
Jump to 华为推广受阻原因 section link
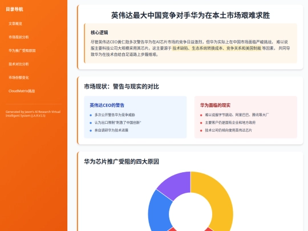(22, 51)
